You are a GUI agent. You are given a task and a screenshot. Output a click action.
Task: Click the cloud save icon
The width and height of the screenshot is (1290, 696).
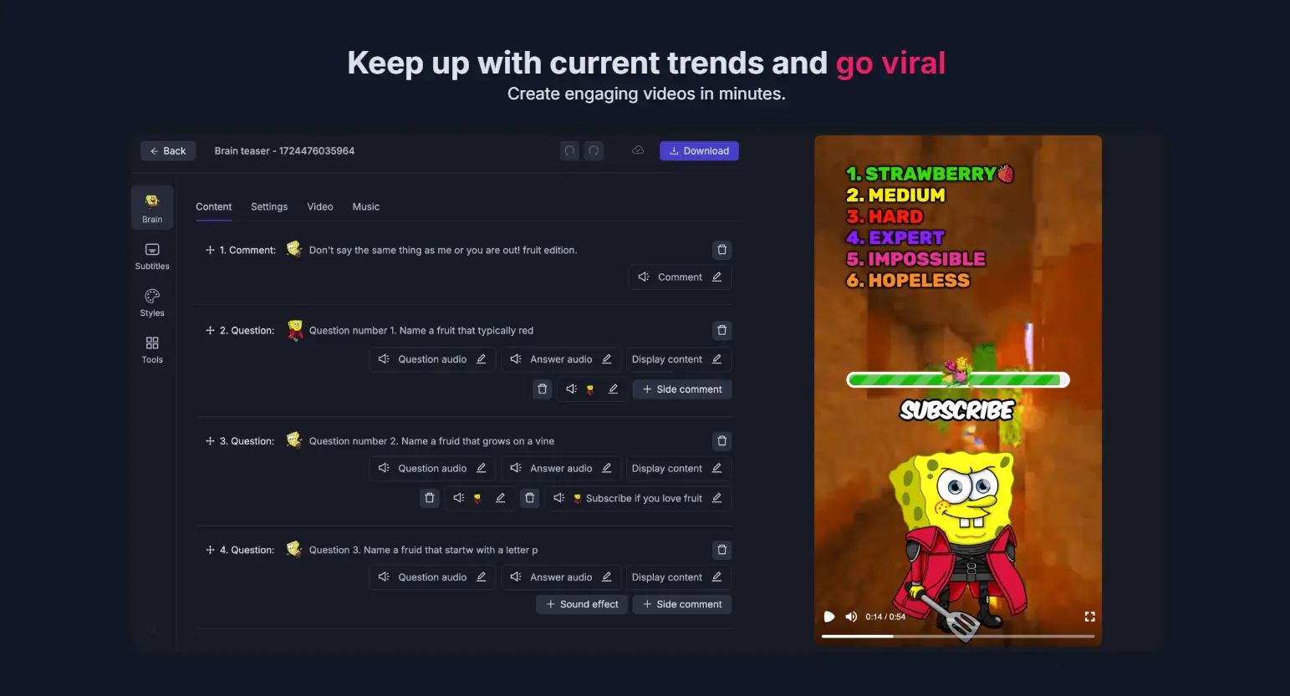coord(638,150)
